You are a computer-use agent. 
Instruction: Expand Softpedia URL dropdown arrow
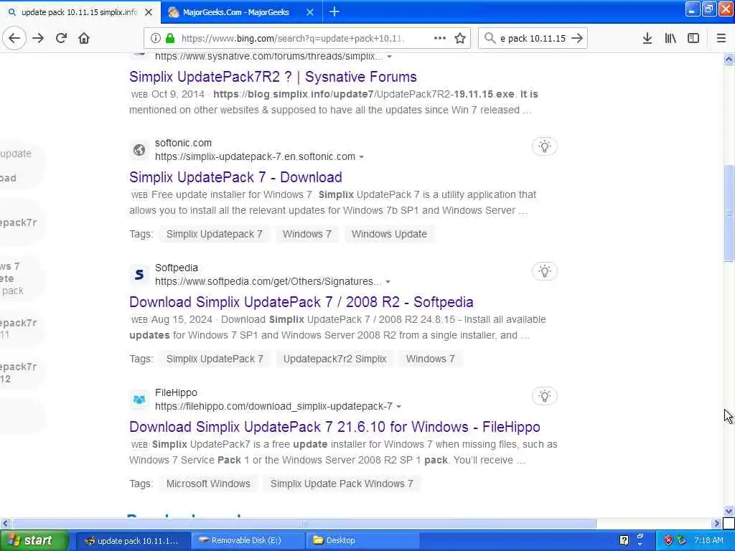388,282
